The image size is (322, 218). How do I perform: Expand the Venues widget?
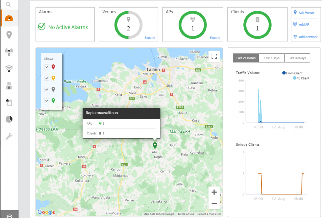(x=150, y=38)
